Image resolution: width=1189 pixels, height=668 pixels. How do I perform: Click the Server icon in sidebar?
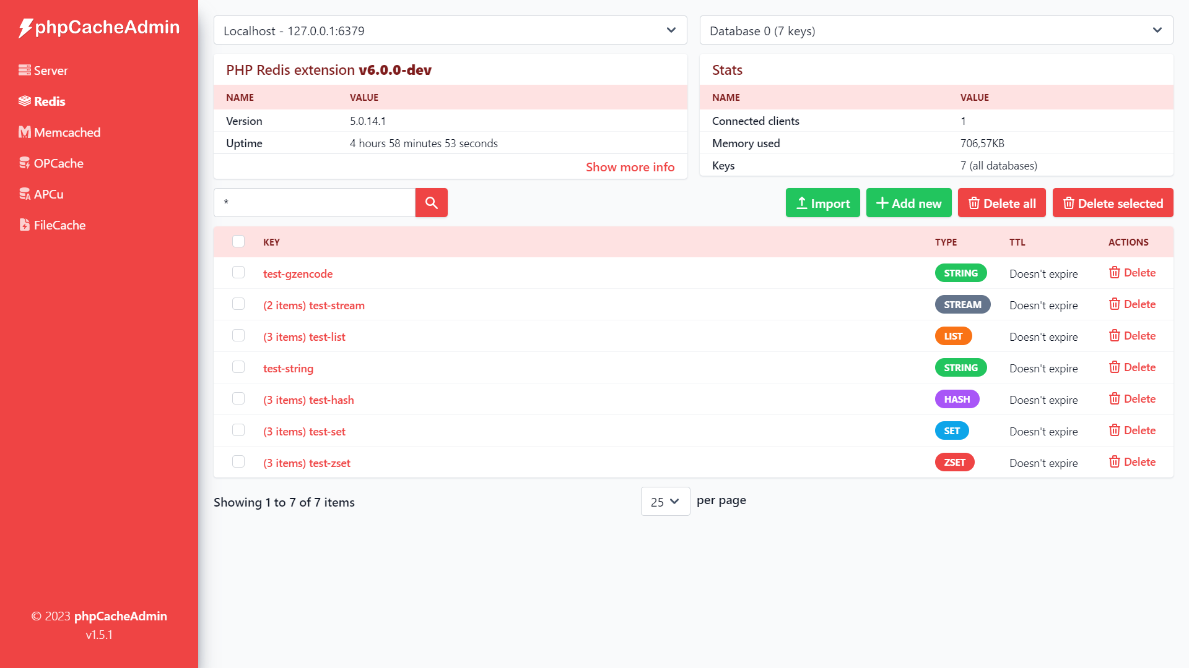click(25, 71)
